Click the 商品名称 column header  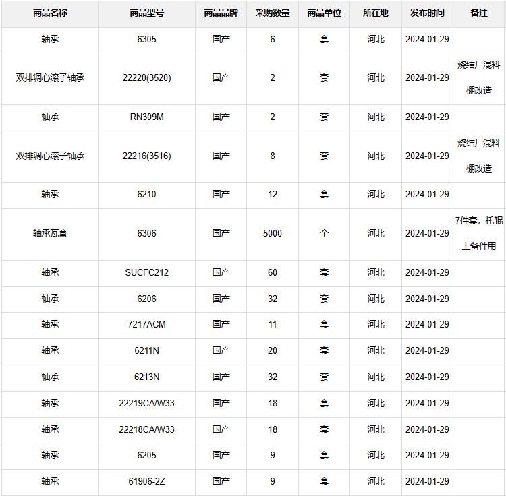tap(50, 13)
